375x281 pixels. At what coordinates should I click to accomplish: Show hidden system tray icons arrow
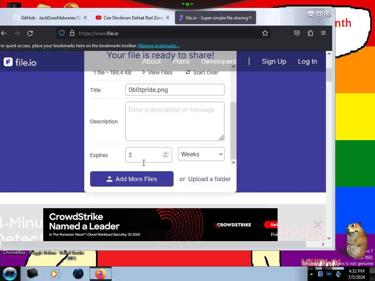coord(311,274)
